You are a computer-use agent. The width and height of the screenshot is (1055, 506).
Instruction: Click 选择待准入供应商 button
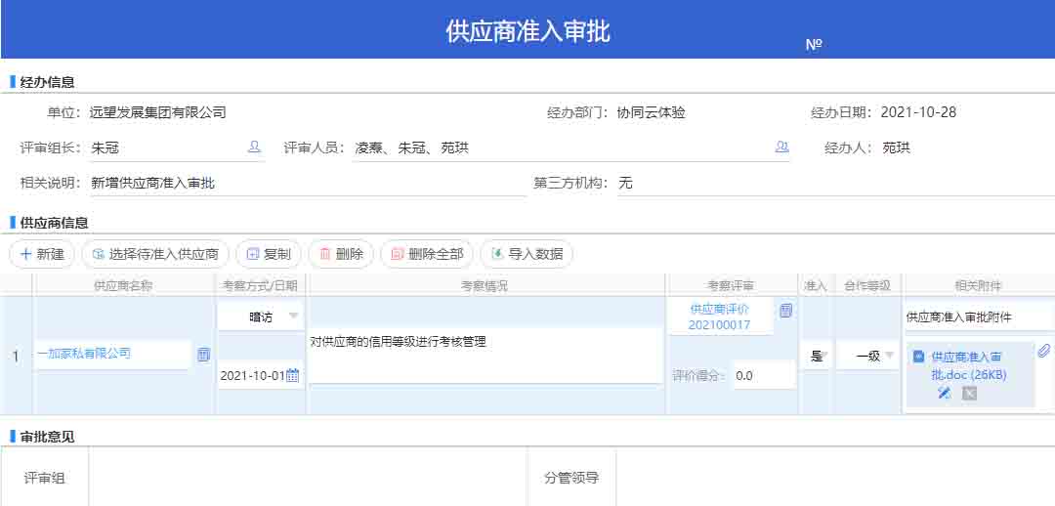(155, 254)
